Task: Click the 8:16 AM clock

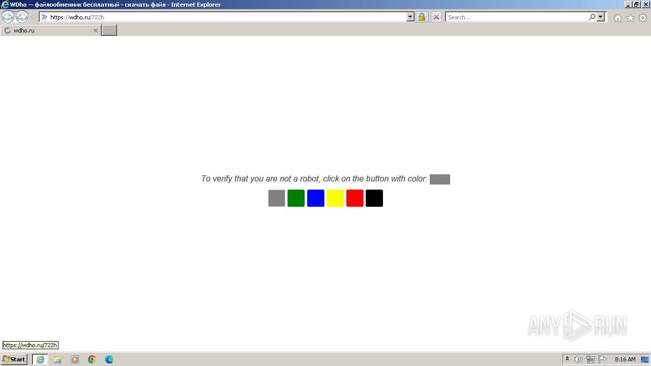Action: 625,359
